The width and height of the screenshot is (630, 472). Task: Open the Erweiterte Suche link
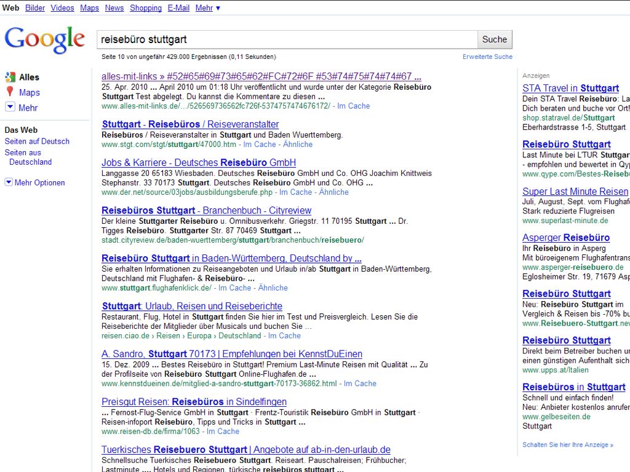pyautogui.click(x=487, y=57)
